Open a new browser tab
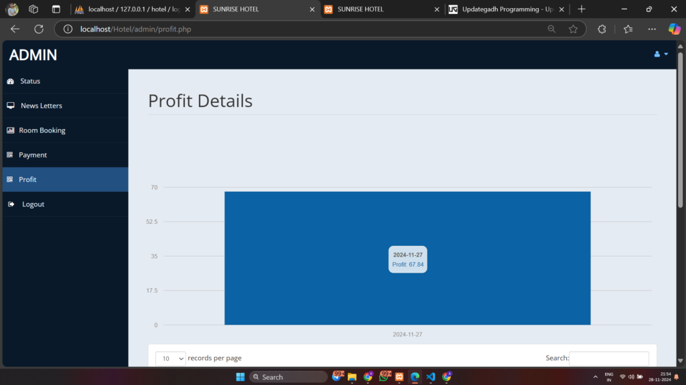Image resolution: width=686 pixels, height=385 pixels. tap(581, 9)
